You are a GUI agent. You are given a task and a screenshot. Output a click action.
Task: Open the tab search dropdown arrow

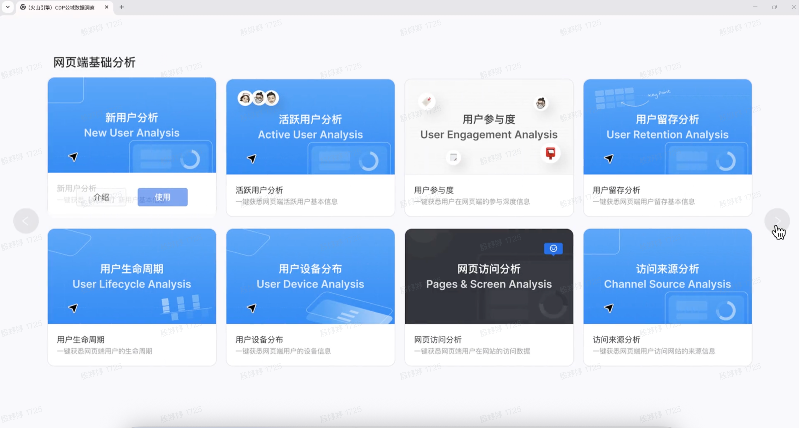pos(8,7)
